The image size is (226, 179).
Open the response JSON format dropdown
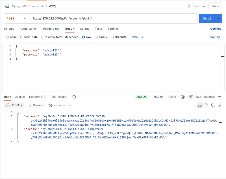[14, 105]
